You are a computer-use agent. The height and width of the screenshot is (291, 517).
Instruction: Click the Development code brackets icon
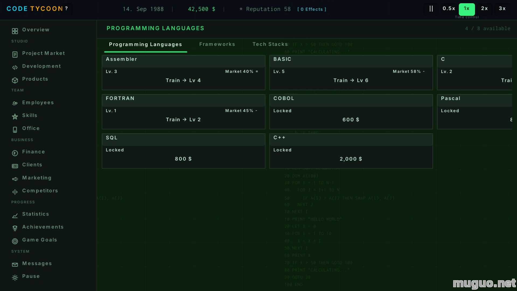pos(15,67)
